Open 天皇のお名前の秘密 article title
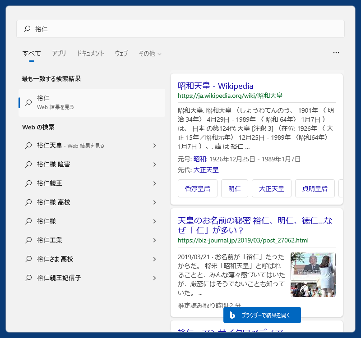Image resolution: width=361 pixels, height=338 pixels. pyautogui.click(x=255, y=225)
